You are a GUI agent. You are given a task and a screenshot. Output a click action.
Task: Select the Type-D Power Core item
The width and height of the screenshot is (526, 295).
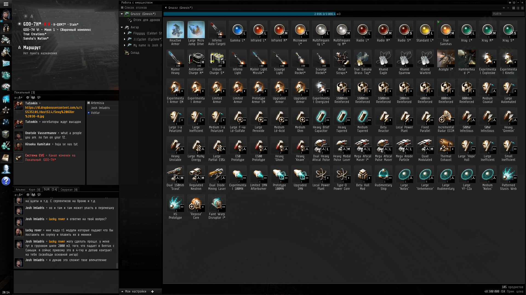pyautogui.click(x=342, y=178)
